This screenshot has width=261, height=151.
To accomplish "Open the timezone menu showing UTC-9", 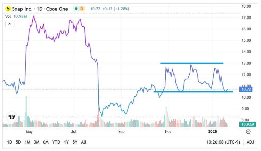I will [223, 142].
